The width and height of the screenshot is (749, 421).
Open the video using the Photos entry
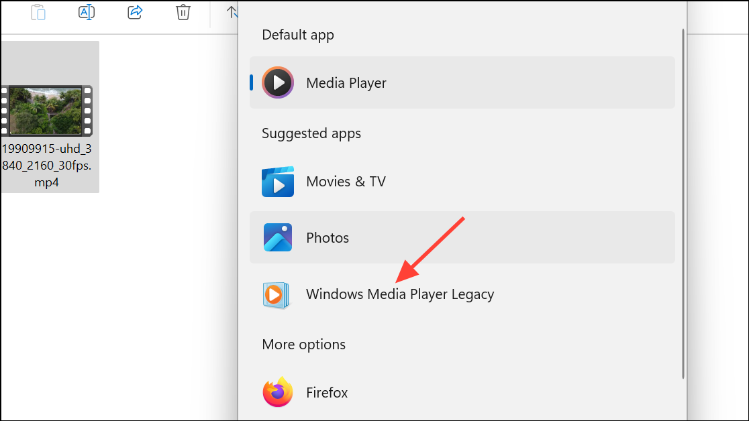point(328,237)
